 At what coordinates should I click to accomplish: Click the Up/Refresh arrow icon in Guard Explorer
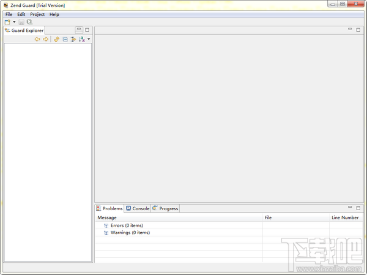click(x=57, y=39)
